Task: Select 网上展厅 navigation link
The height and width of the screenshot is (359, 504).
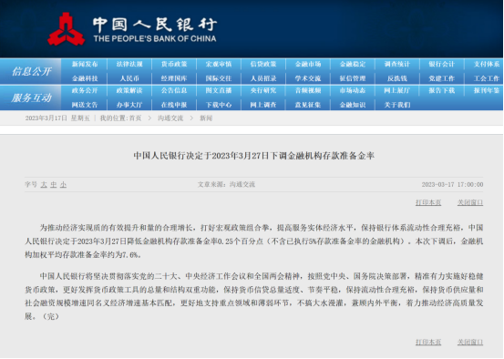Action: (x=397, y=90)
